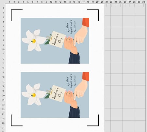This screenshot has width=147, height=132.
Task: Click the orange sleeve in the top card
Action: pos(86,22)
